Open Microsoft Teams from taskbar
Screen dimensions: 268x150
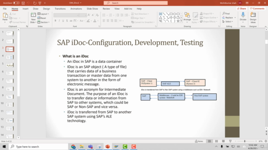(x=90, y=147)
